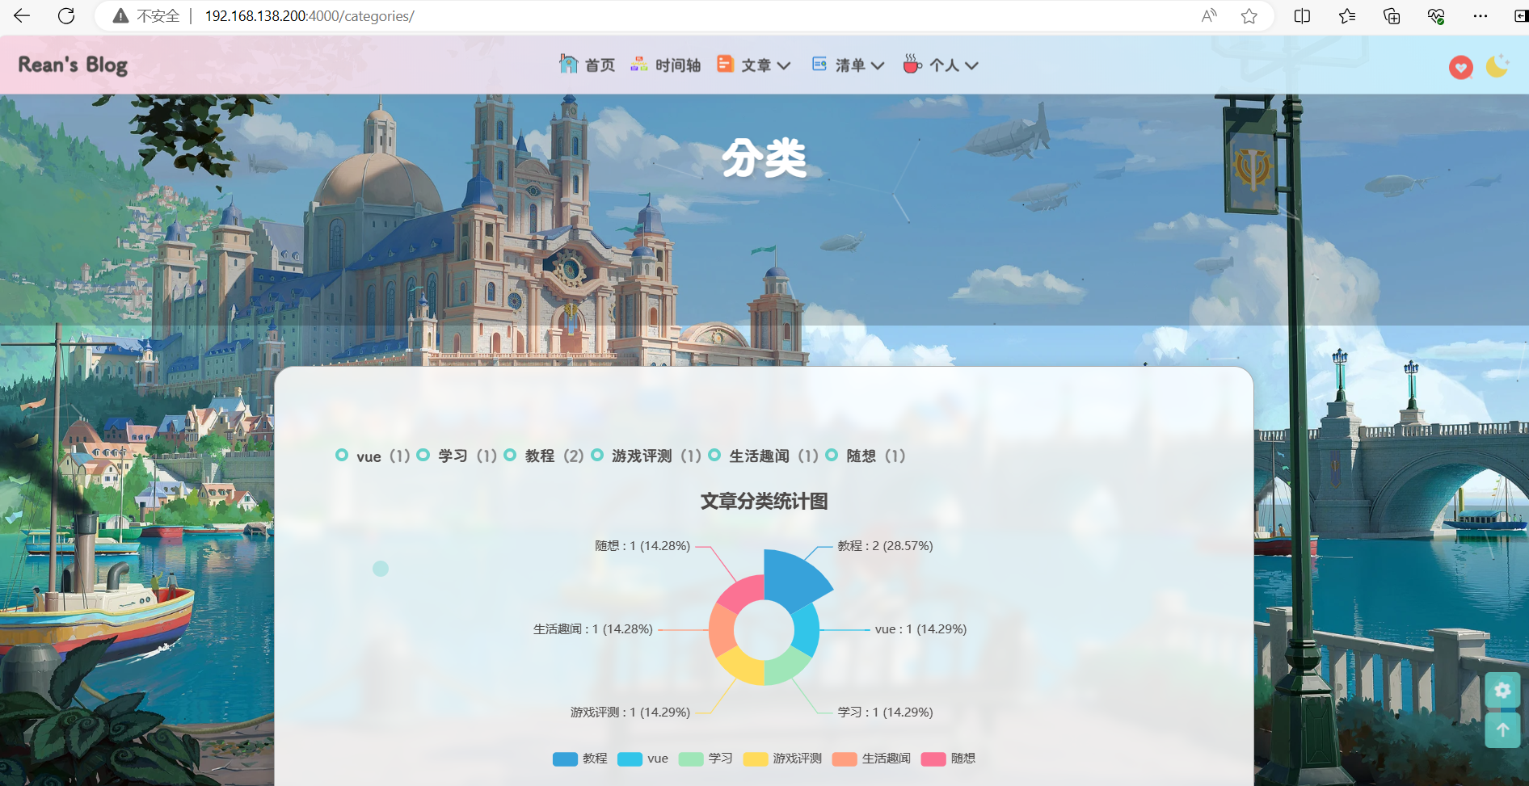Reload the page with refresh icon
The width and height of the screenshot is (1529, 786).
pyautogui.click(x=66, y=15)
